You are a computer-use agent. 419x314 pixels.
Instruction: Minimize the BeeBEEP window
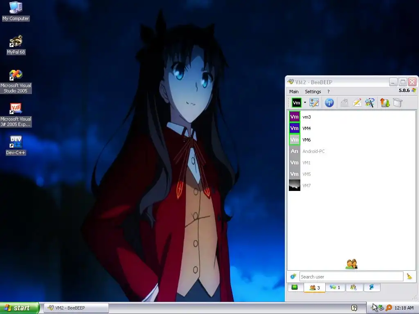pos(393,82)
